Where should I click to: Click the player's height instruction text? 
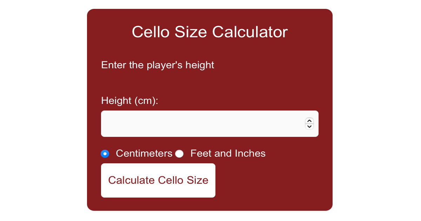(x=158, y=65)
